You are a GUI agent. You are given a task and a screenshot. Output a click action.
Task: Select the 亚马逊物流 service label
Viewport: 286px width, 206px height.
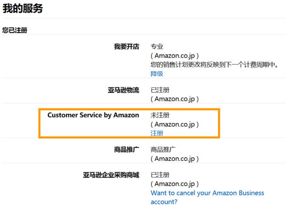[x=123, y=90]
